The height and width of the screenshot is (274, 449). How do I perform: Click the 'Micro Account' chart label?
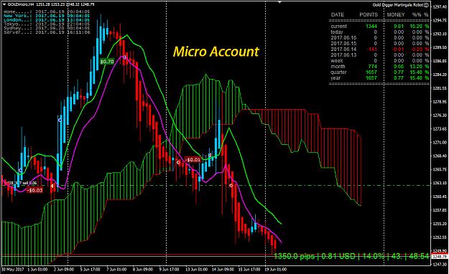tap(216, 52)
